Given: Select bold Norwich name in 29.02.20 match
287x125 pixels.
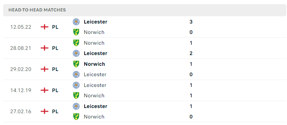Looking at the screenshot, I should click(x=94, y=64).
